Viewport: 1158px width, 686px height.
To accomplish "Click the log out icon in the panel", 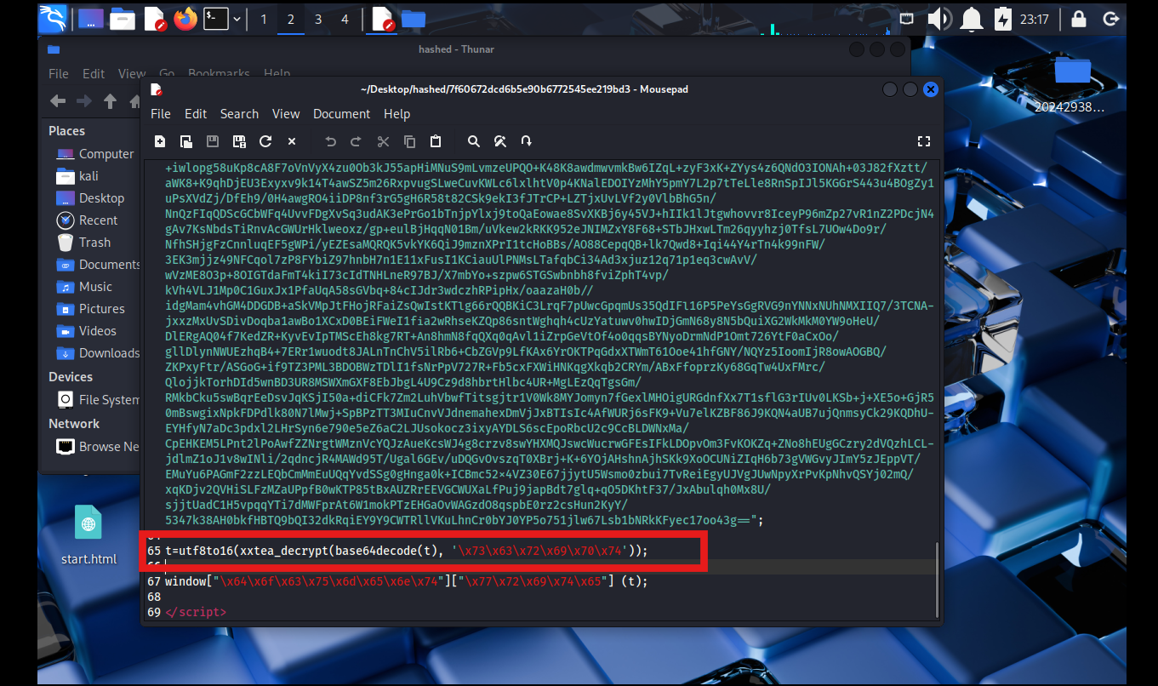I will [1110, 19].
